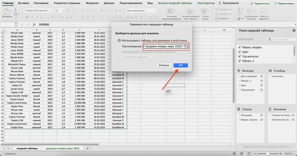Click the AutoSum sigma icon in ribbon
Viewport: 297px width, 156px height.
239,10
